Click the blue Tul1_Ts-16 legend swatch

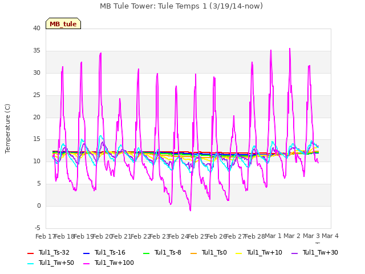tap(86, 253)
